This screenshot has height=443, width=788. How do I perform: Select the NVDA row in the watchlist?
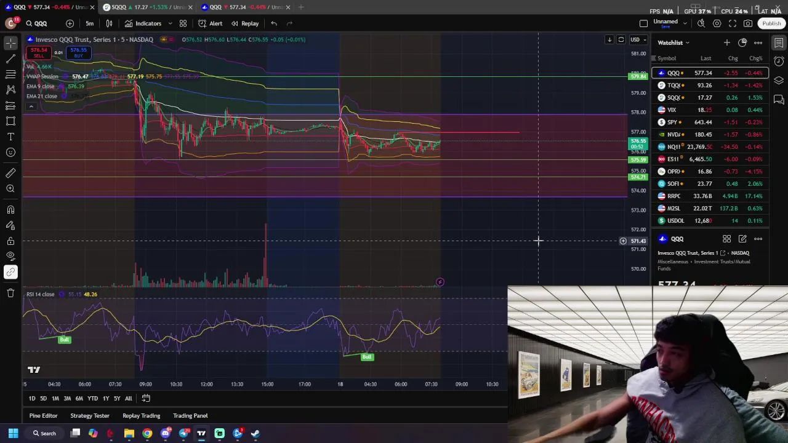710,134
